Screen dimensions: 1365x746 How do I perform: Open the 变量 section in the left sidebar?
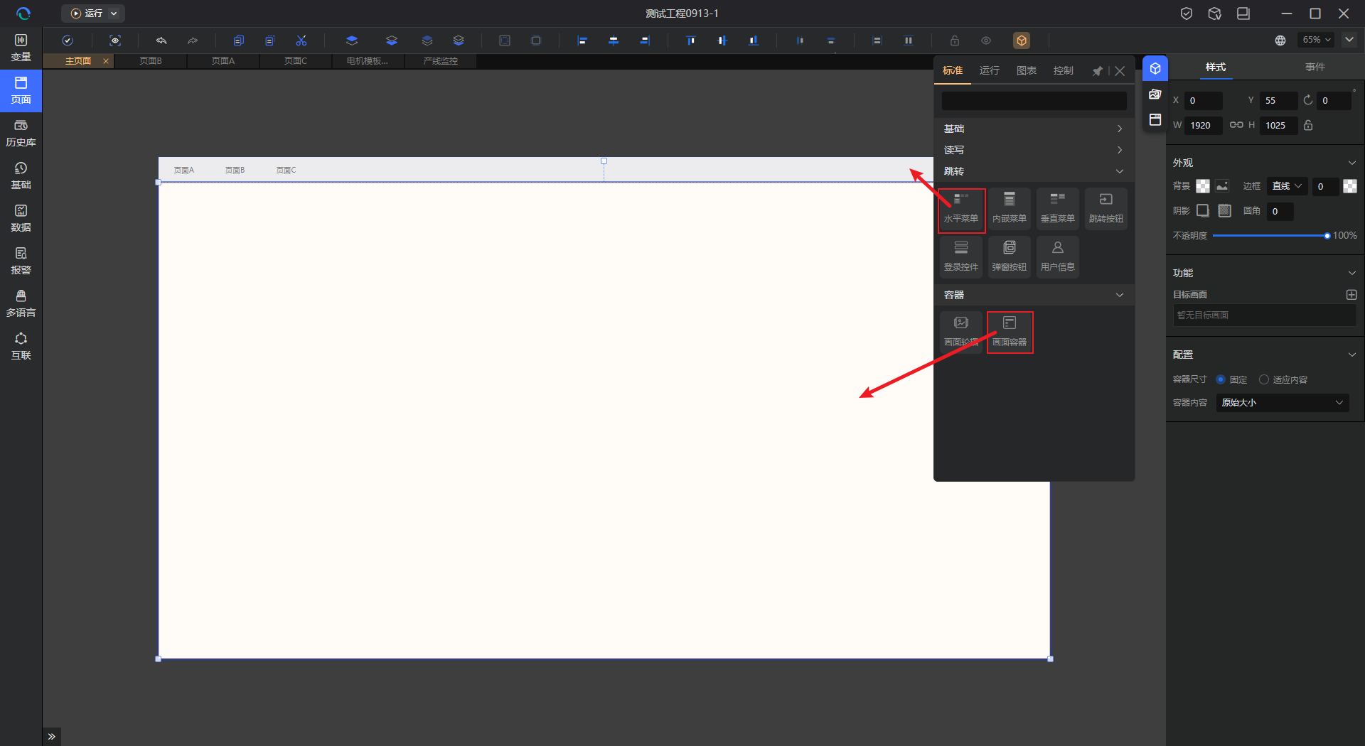21,48
